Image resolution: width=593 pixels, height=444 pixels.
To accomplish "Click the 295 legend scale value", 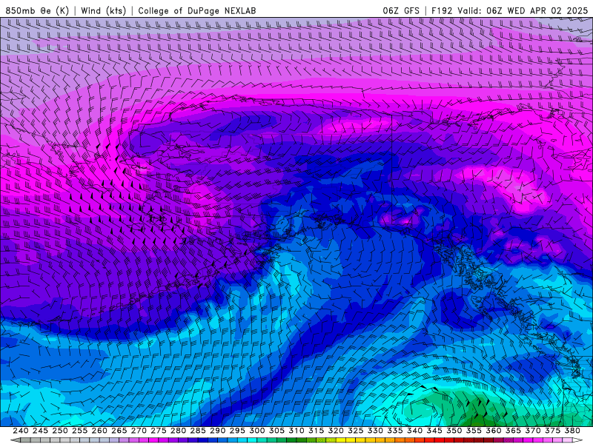I will [x=237, y=431].
